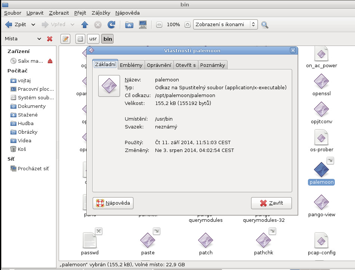The width and height of the screenshot is (355, 270).
Task: Toggle the text location entry pencil button
Action: click(65, 38)
